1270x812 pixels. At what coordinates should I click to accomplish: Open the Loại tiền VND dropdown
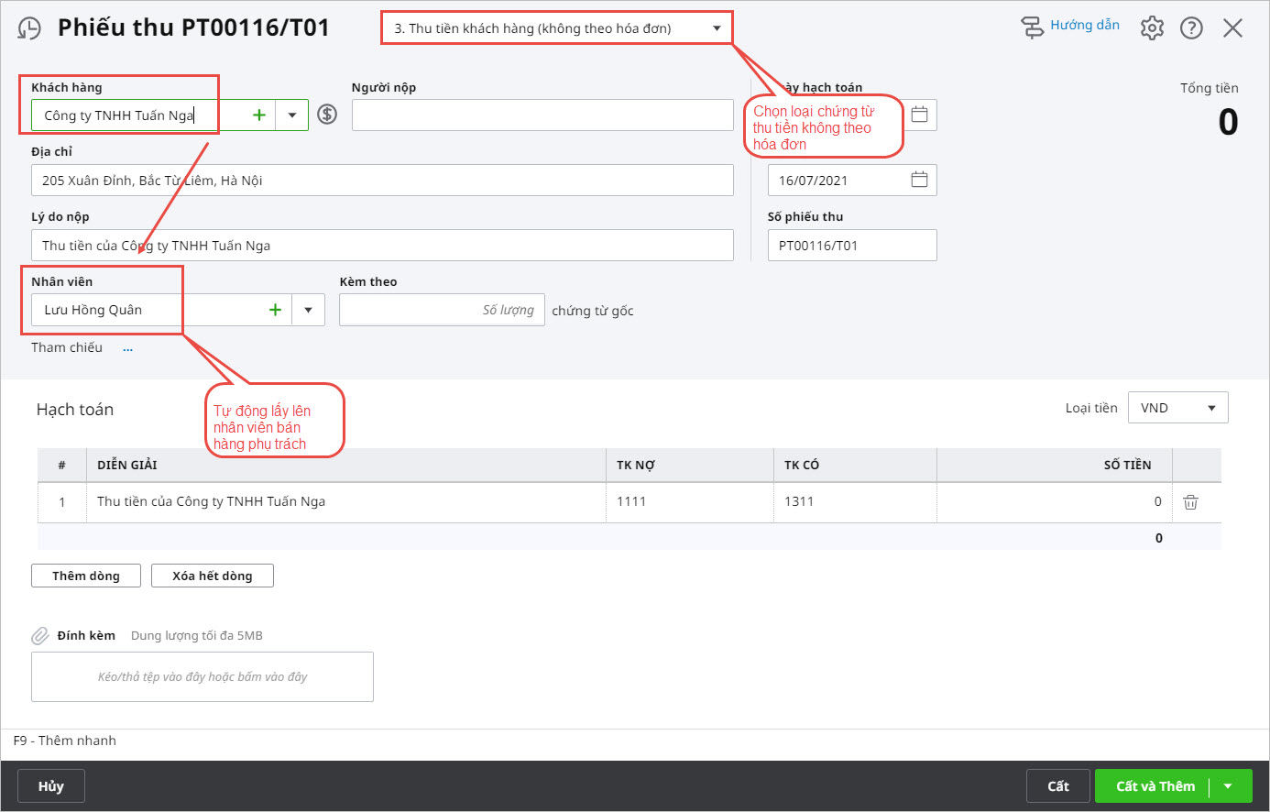(1177, 408)
